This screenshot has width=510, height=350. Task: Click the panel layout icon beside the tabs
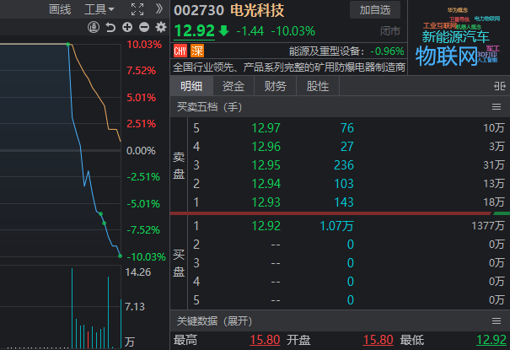pos(500,86)
